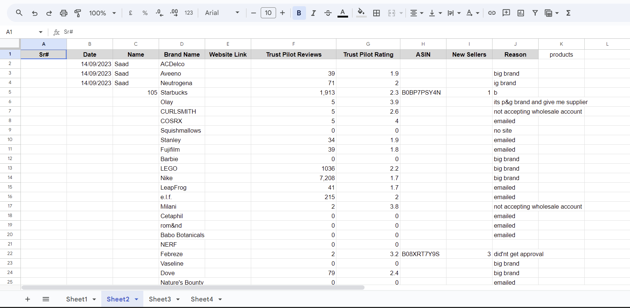Open text color picker

tap(343, 13)
